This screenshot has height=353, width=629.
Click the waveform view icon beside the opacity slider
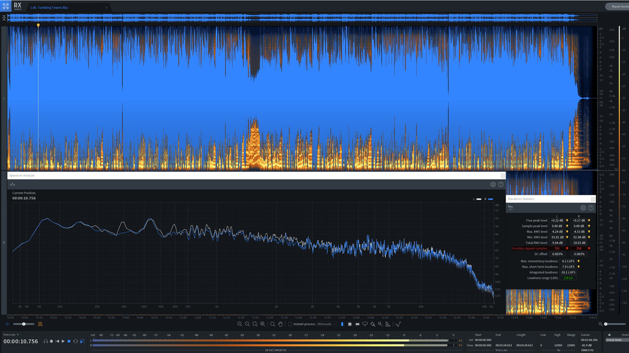pos(7,324)
